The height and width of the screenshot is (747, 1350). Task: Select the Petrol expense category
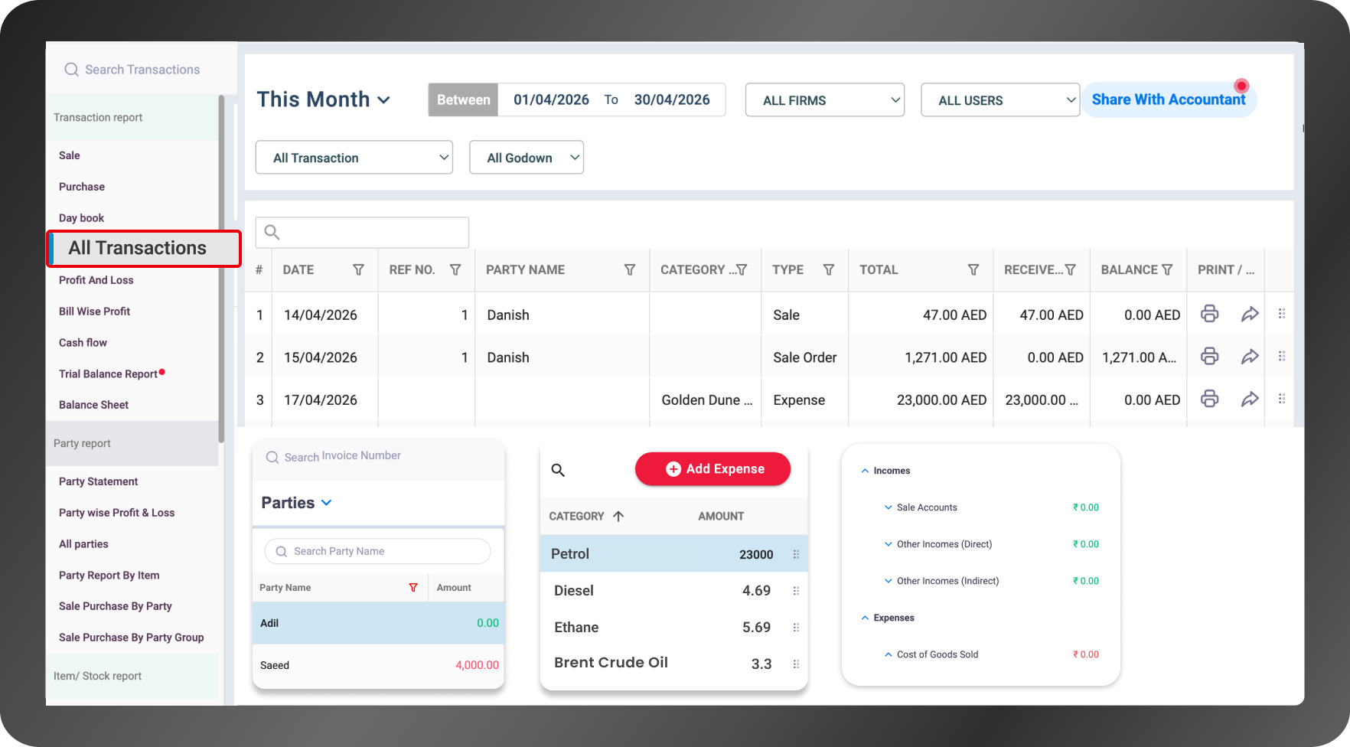pos(673,554)
